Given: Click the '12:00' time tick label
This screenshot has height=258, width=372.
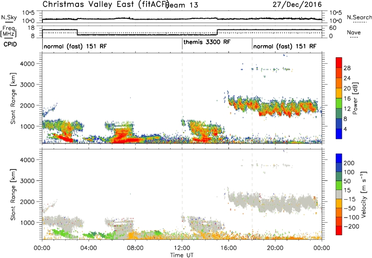Looking at the screenshot, I should (182, 248).
